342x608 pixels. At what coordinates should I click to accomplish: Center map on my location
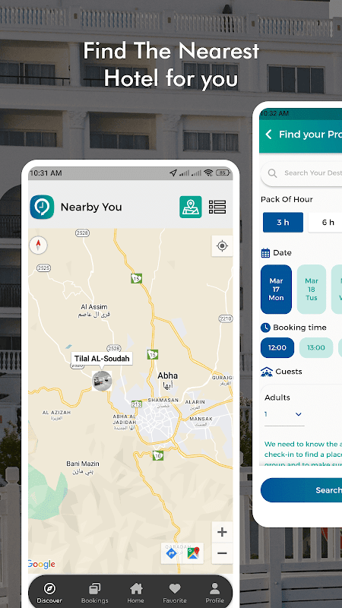[x=222, y=245]
